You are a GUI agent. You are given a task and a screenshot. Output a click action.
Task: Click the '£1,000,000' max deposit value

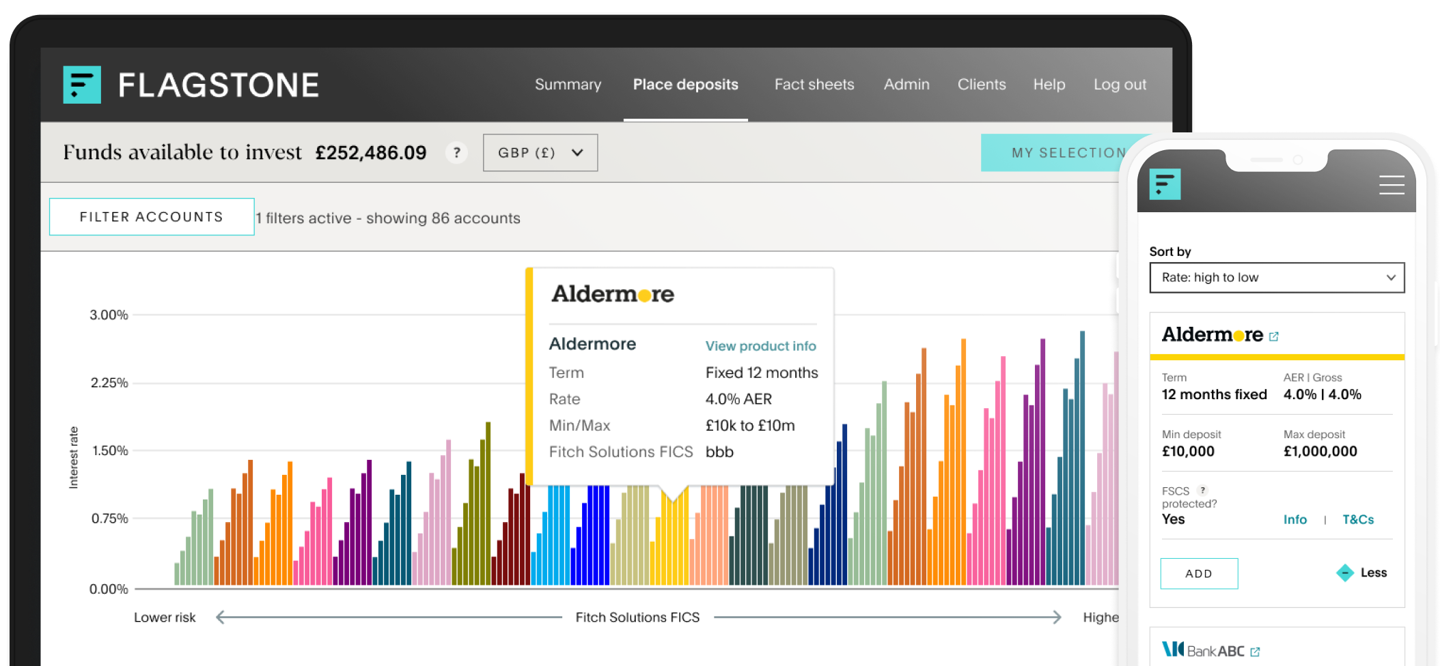[1320, 451]
